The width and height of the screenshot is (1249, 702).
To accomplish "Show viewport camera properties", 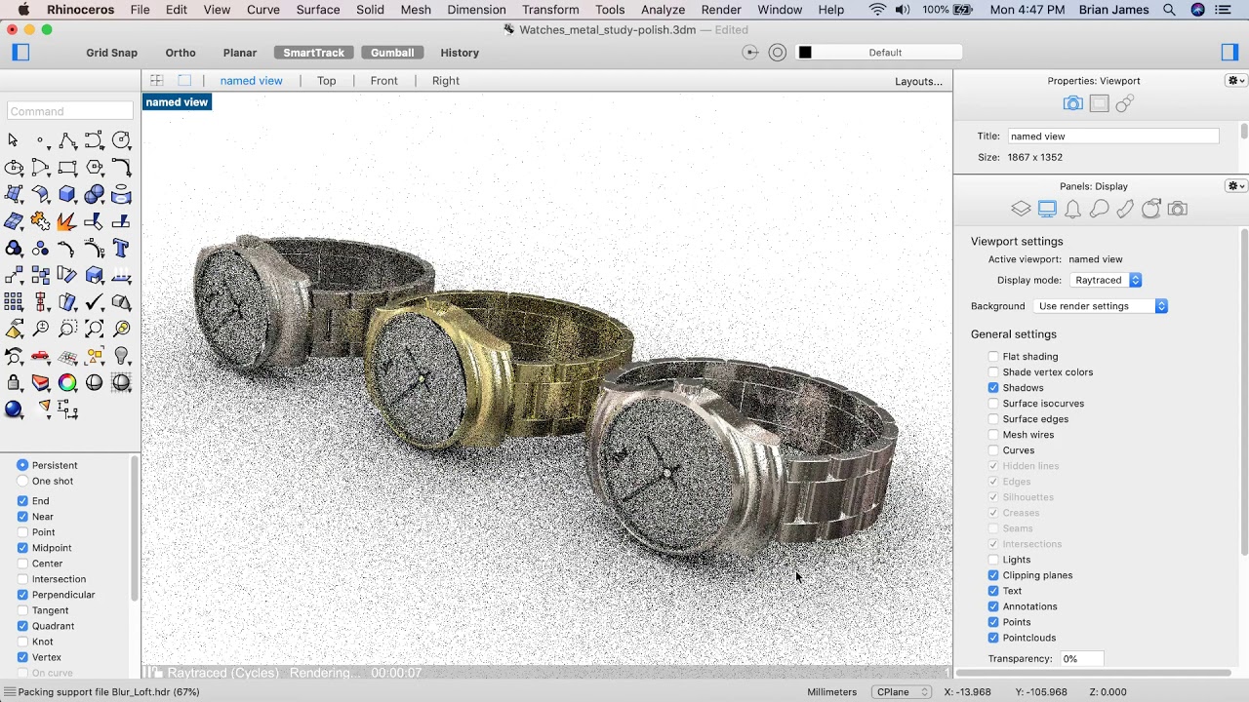I will coord(1072,103).
